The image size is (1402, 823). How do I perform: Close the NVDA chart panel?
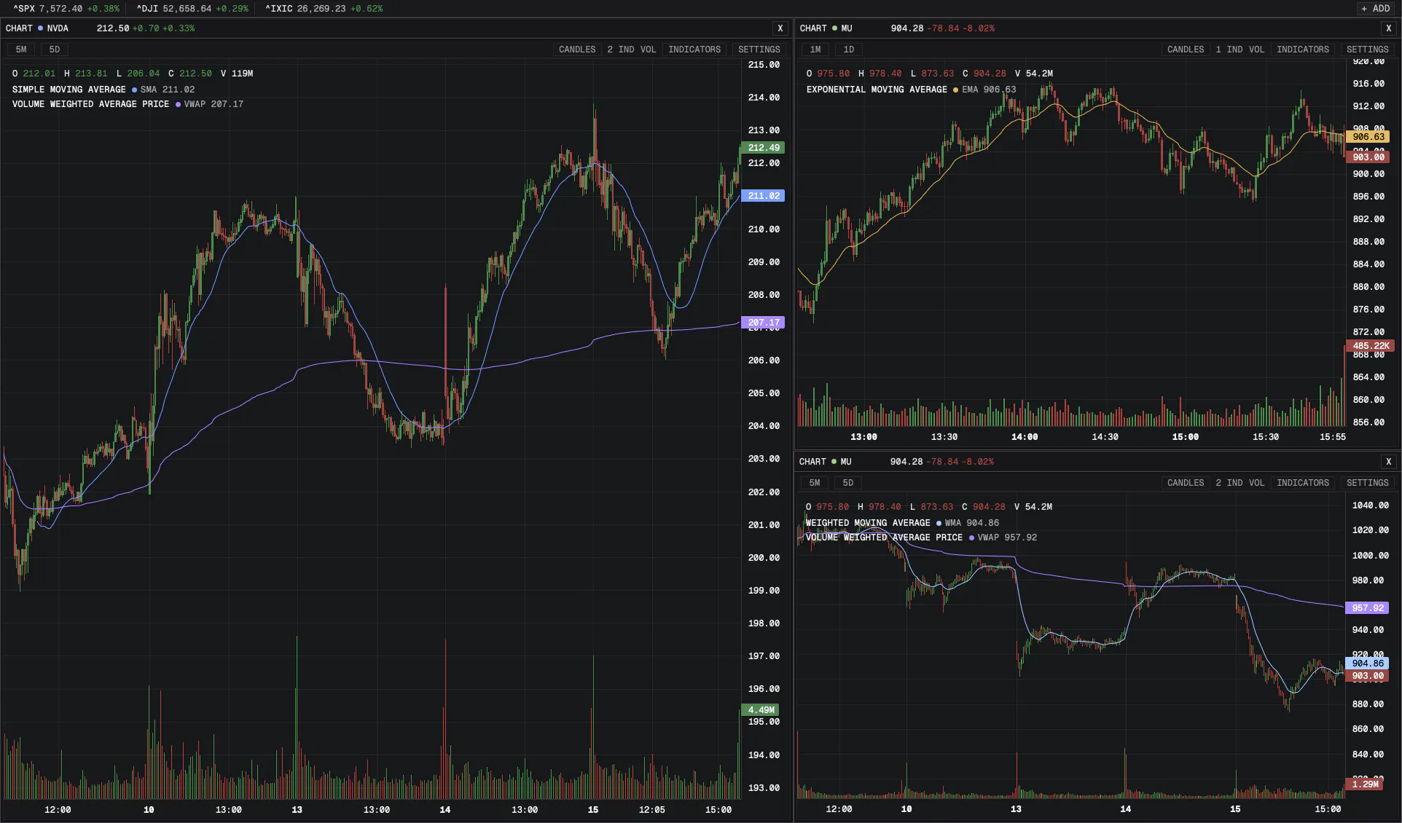click(x=780, y=28)
